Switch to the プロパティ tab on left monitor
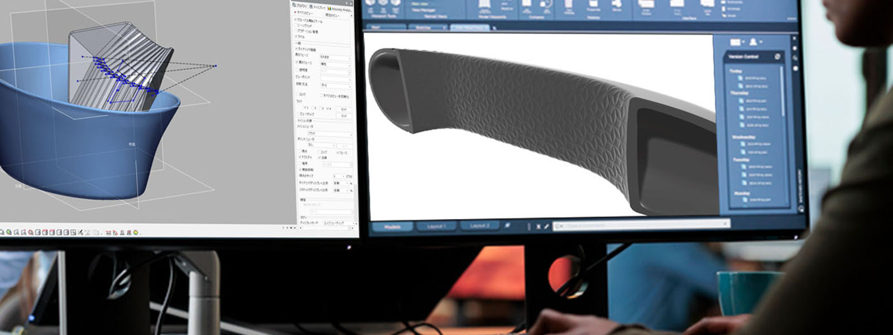Image resolution: width=893 pixels, height=335 pixels. [x=299, y=6]
